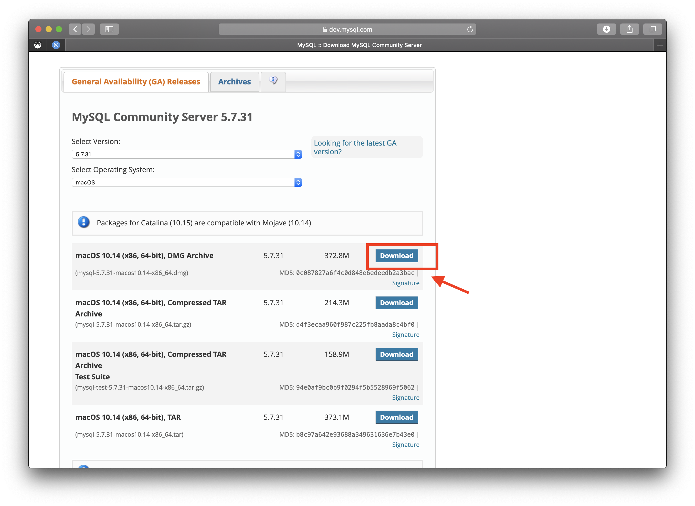
Task: Click the 373.1M size value
Action: coord(337,417)
